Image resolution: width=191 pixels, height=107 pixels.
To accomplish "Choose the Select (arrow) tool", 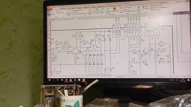I will pos(53,13).
